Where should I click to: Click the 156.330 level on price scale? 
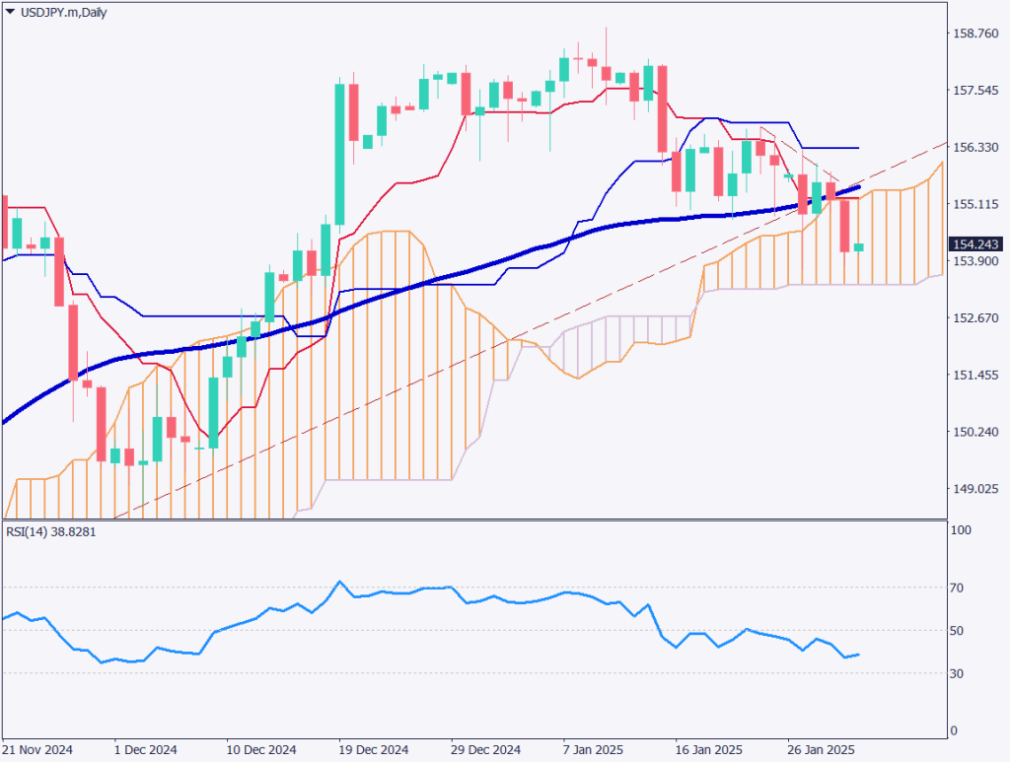[x=973, y=148]
